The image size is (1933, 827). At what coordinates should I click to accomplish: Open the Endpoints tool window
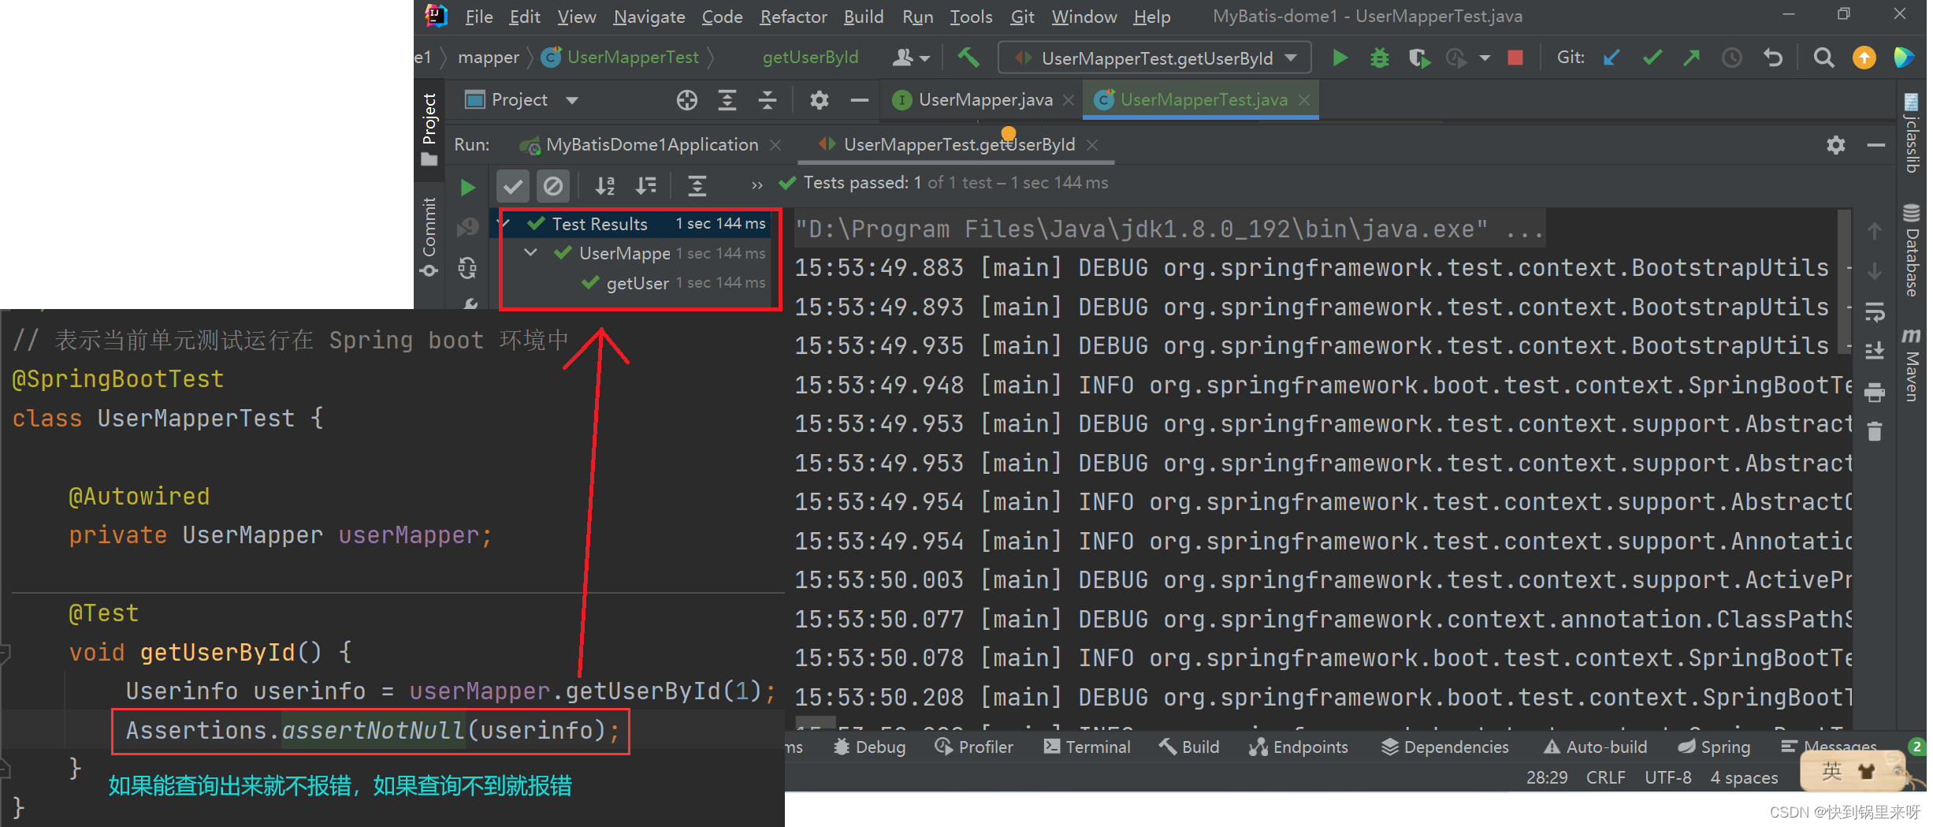click(1299, 747)
